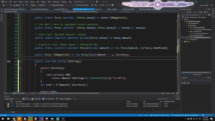The height and width of the screenshot is (121, 215).
Task: Switch to the NuGet - Solution tab
Action: pyautogui.click(x=112, y=9)
